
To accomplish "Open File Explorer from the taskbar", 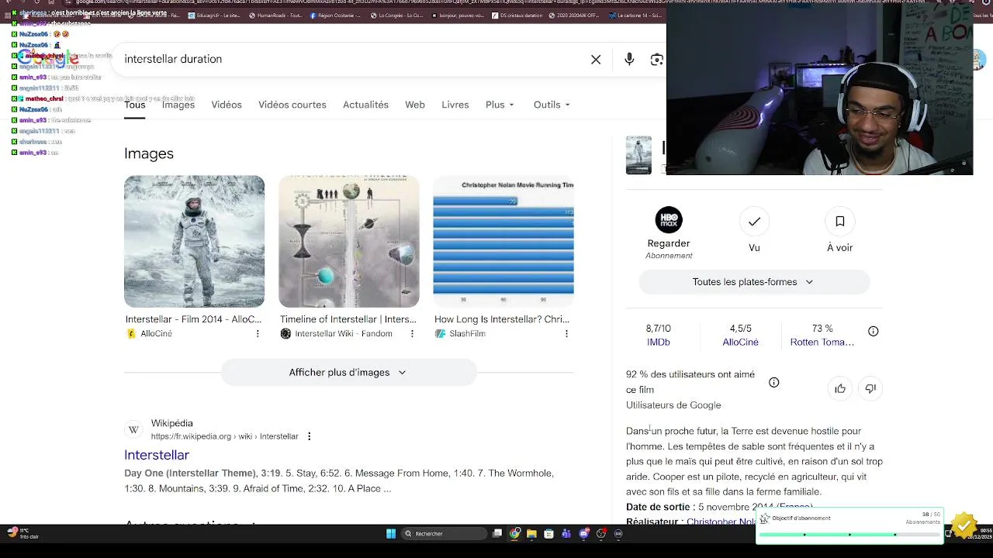I will point(531,533).
